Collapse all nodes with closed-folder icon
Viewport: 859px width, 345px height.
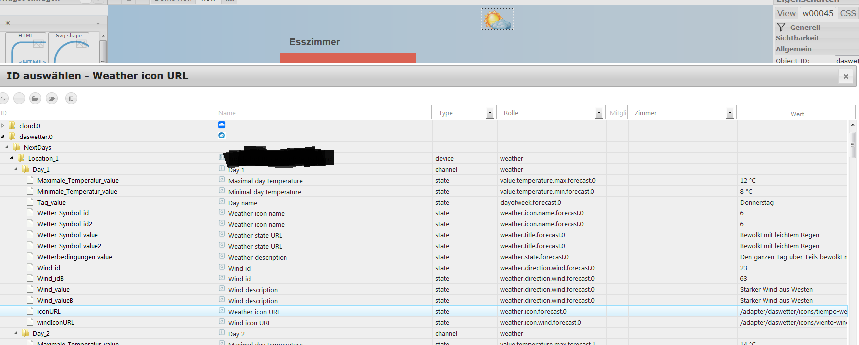click(x=35, y=98)
